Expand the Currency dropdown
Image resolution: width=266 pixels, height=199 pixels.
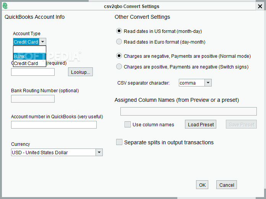click(99, 152)
